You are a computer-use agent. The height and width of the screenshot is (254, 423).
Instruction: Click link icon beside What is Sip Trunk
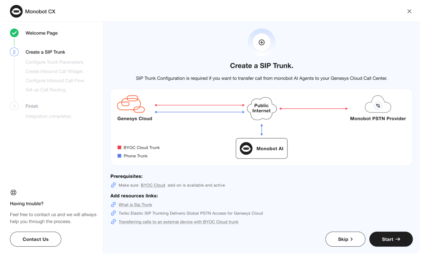pyautogui.click(x=113, y=204)
